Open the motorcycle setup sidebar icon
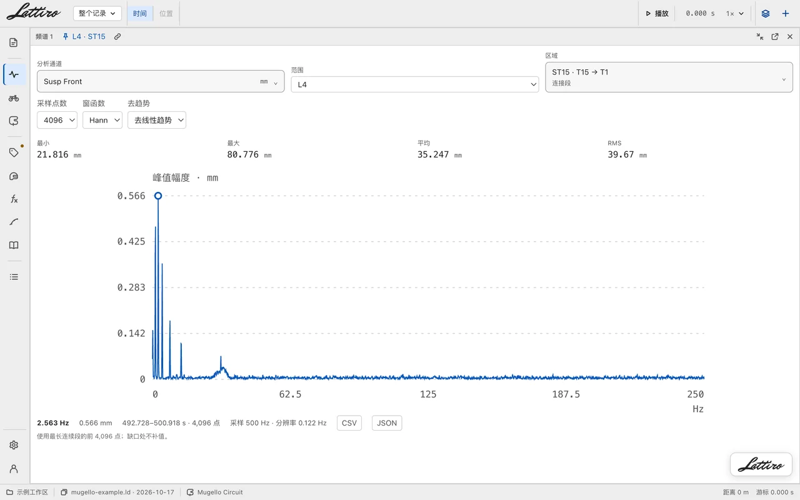 pos(14,98)
